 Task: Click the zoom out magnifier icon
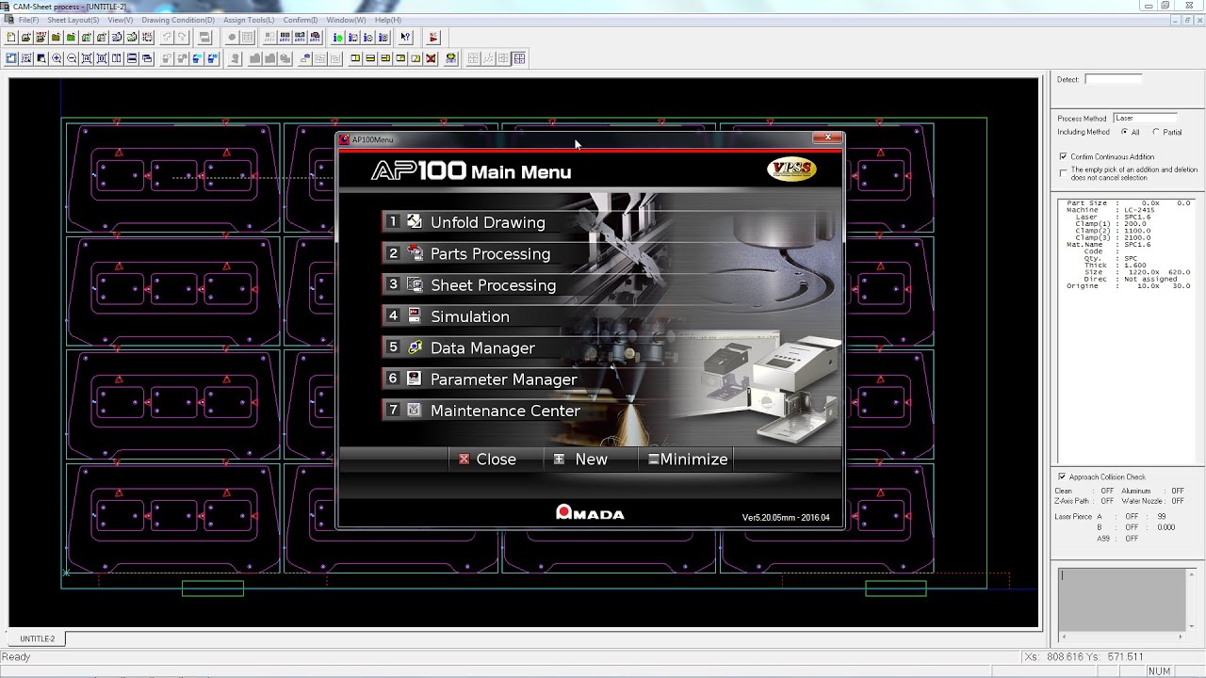click(73, 58)
